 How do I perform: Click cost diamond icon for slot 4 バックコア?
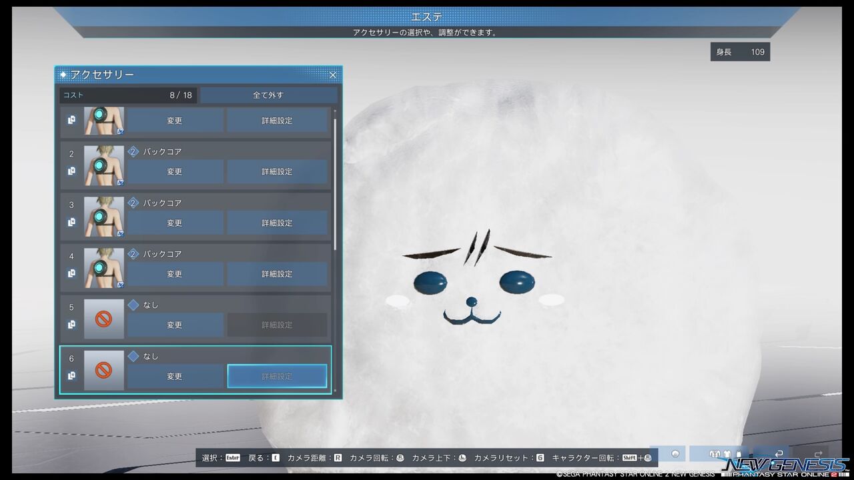pos(133,254)
